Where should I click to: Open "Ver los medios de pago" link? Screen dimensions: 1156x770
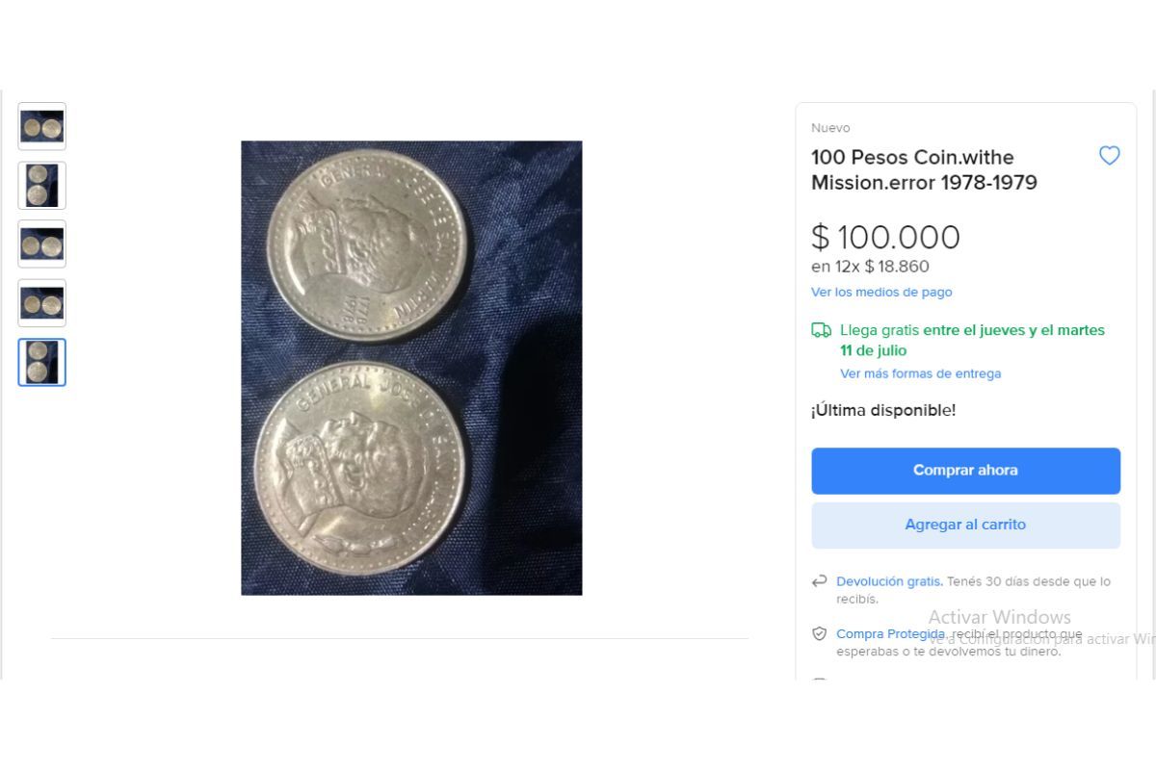(881, 292)
